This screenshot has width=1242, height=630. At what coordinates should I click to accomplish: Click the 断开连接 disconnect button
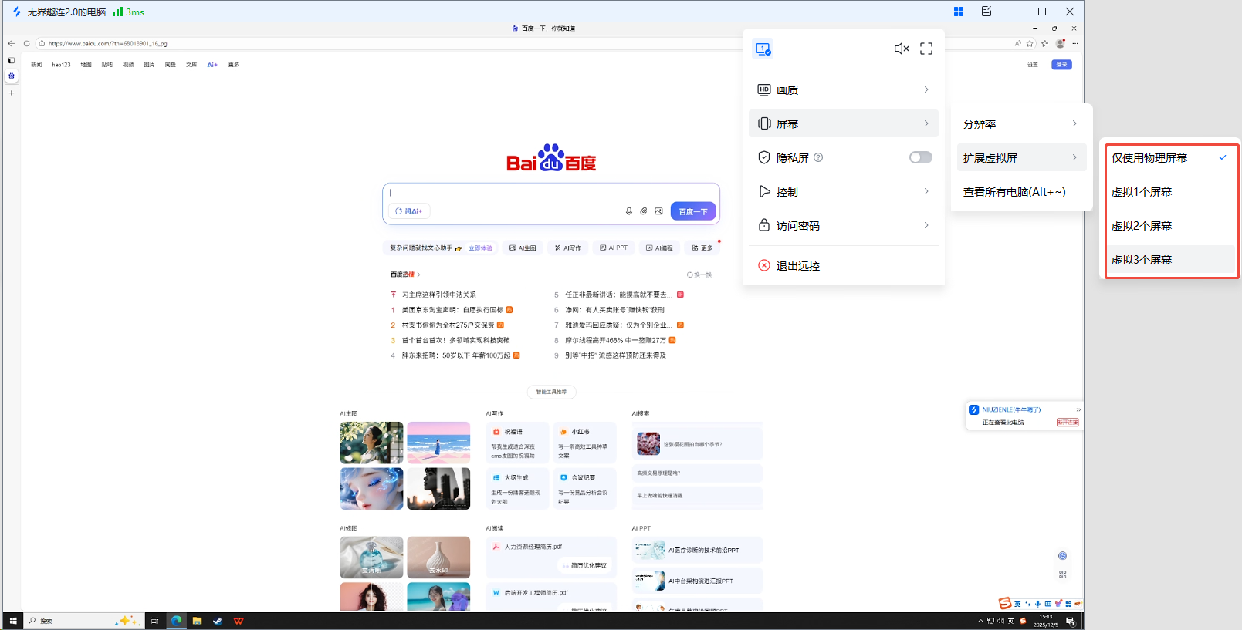pos(1068,423)
